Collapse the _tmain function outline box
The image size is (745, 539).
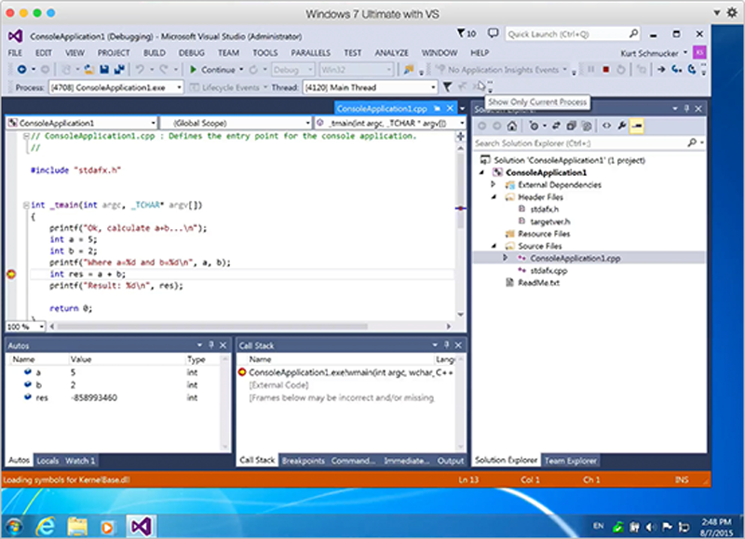(26, 205)
